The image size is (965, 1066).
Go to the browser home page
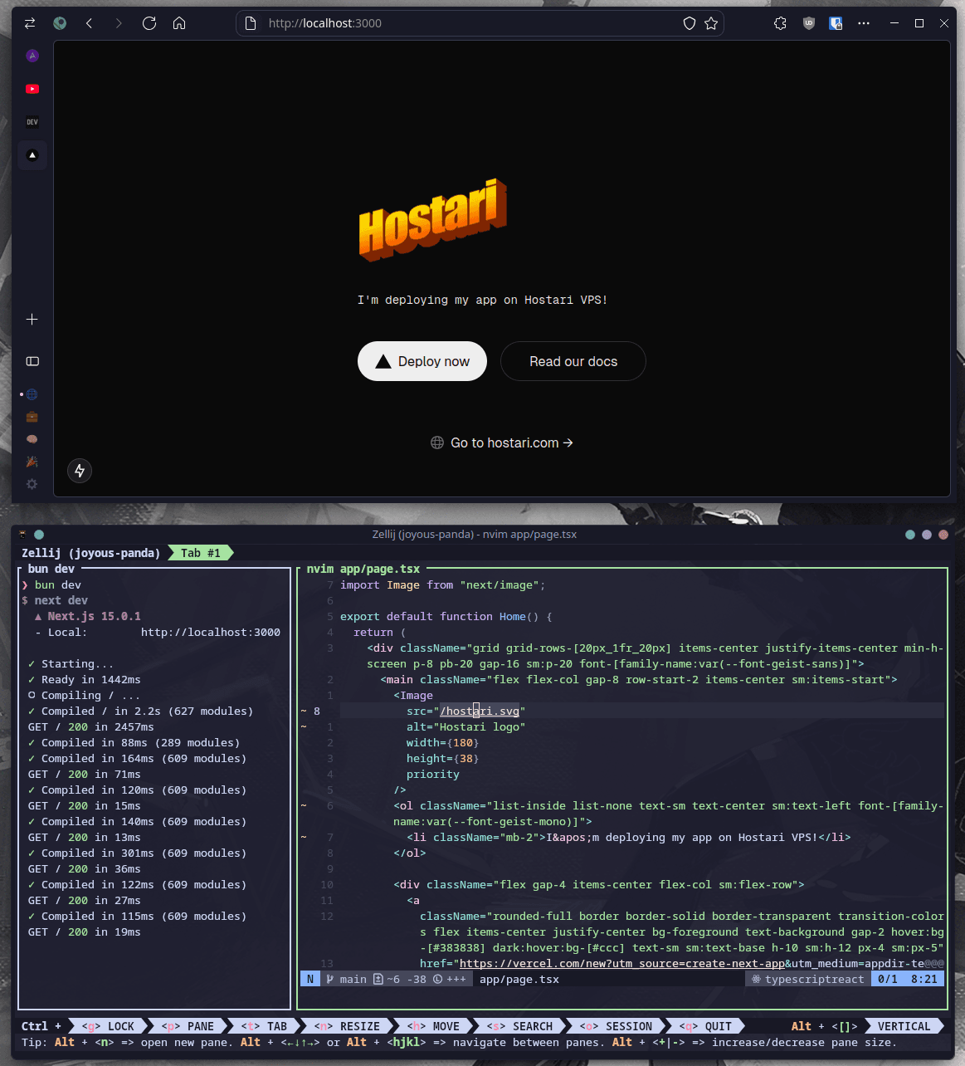pos(179,23)
